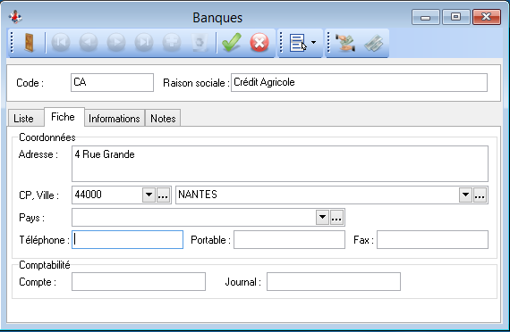This screenshot has width=510, height=332.
Task: Click the hands exchanging money icon
Action: [x=345, y=43]
